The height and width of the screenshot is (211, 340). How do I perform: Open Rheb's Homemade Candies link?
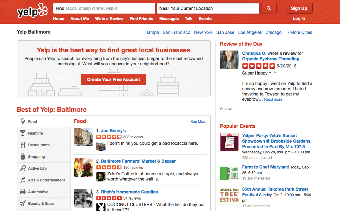(129, 192)
